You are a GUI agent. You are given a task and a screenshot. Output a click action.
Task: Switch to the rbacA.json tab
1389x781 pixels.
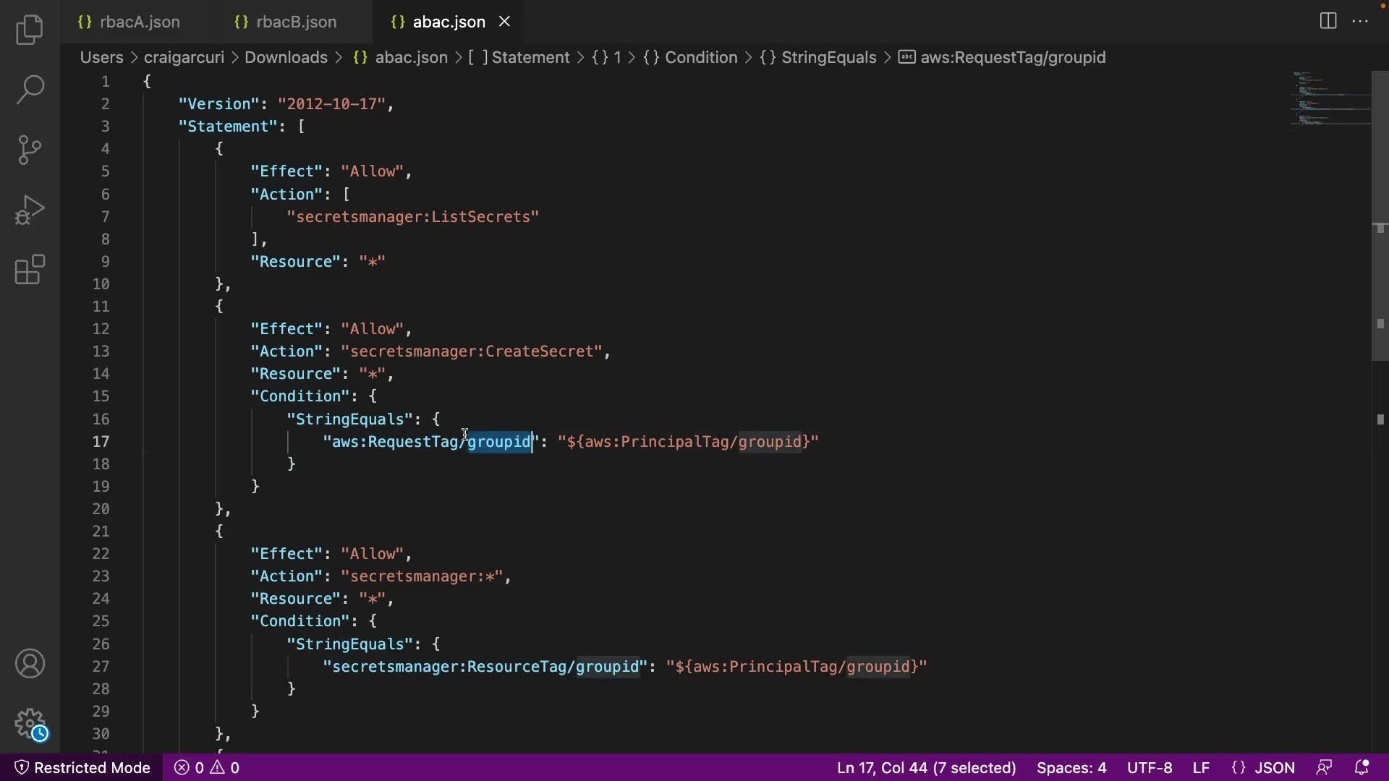click(x=140, y=22)
